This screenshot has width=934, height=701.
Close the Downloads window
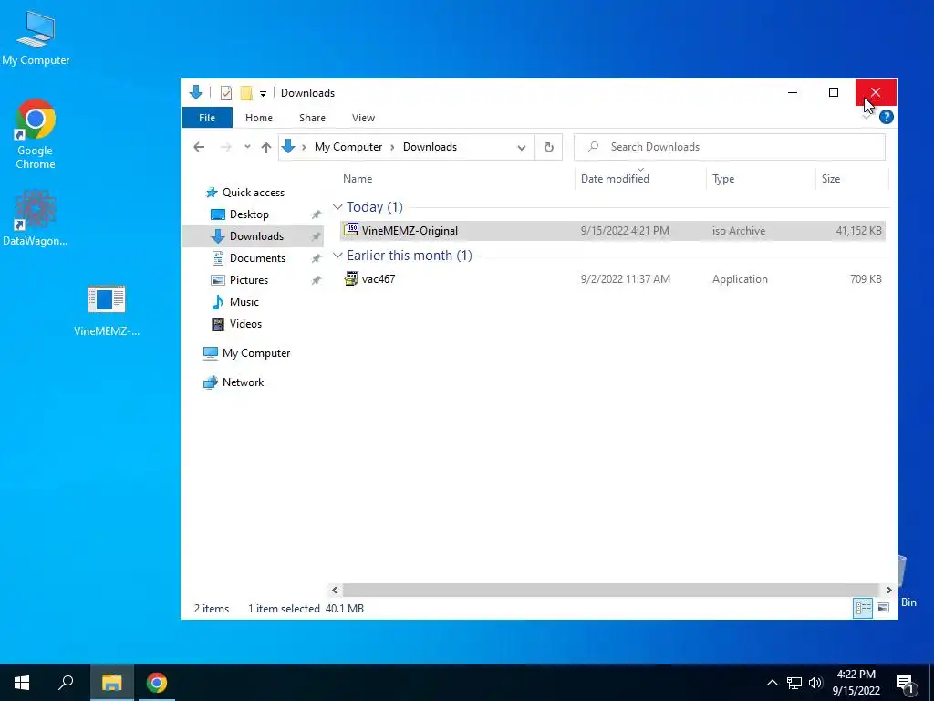[876, 92]
